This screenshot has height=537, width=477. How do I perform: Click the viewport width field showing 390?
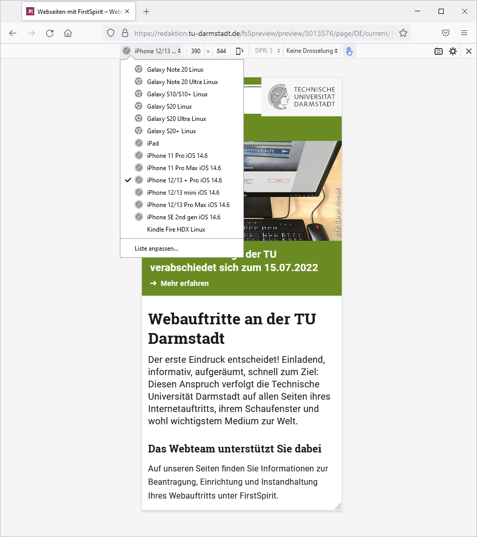(196, 51)
